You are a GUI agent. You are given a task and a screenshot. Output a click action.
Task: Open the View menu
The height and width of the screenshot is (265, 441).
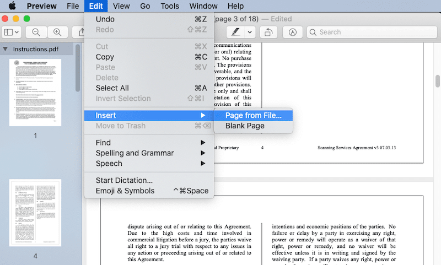[x=121, y=6]
